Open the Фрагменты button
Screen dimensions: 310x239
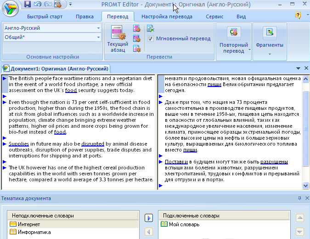click(x=270, y=38)
